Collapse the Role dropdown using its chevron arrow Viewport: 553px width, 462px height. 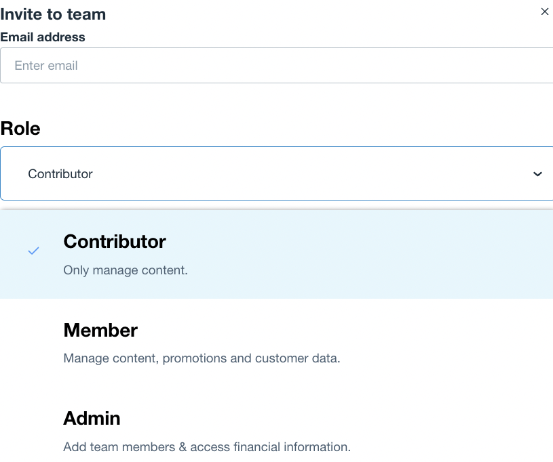537,174
